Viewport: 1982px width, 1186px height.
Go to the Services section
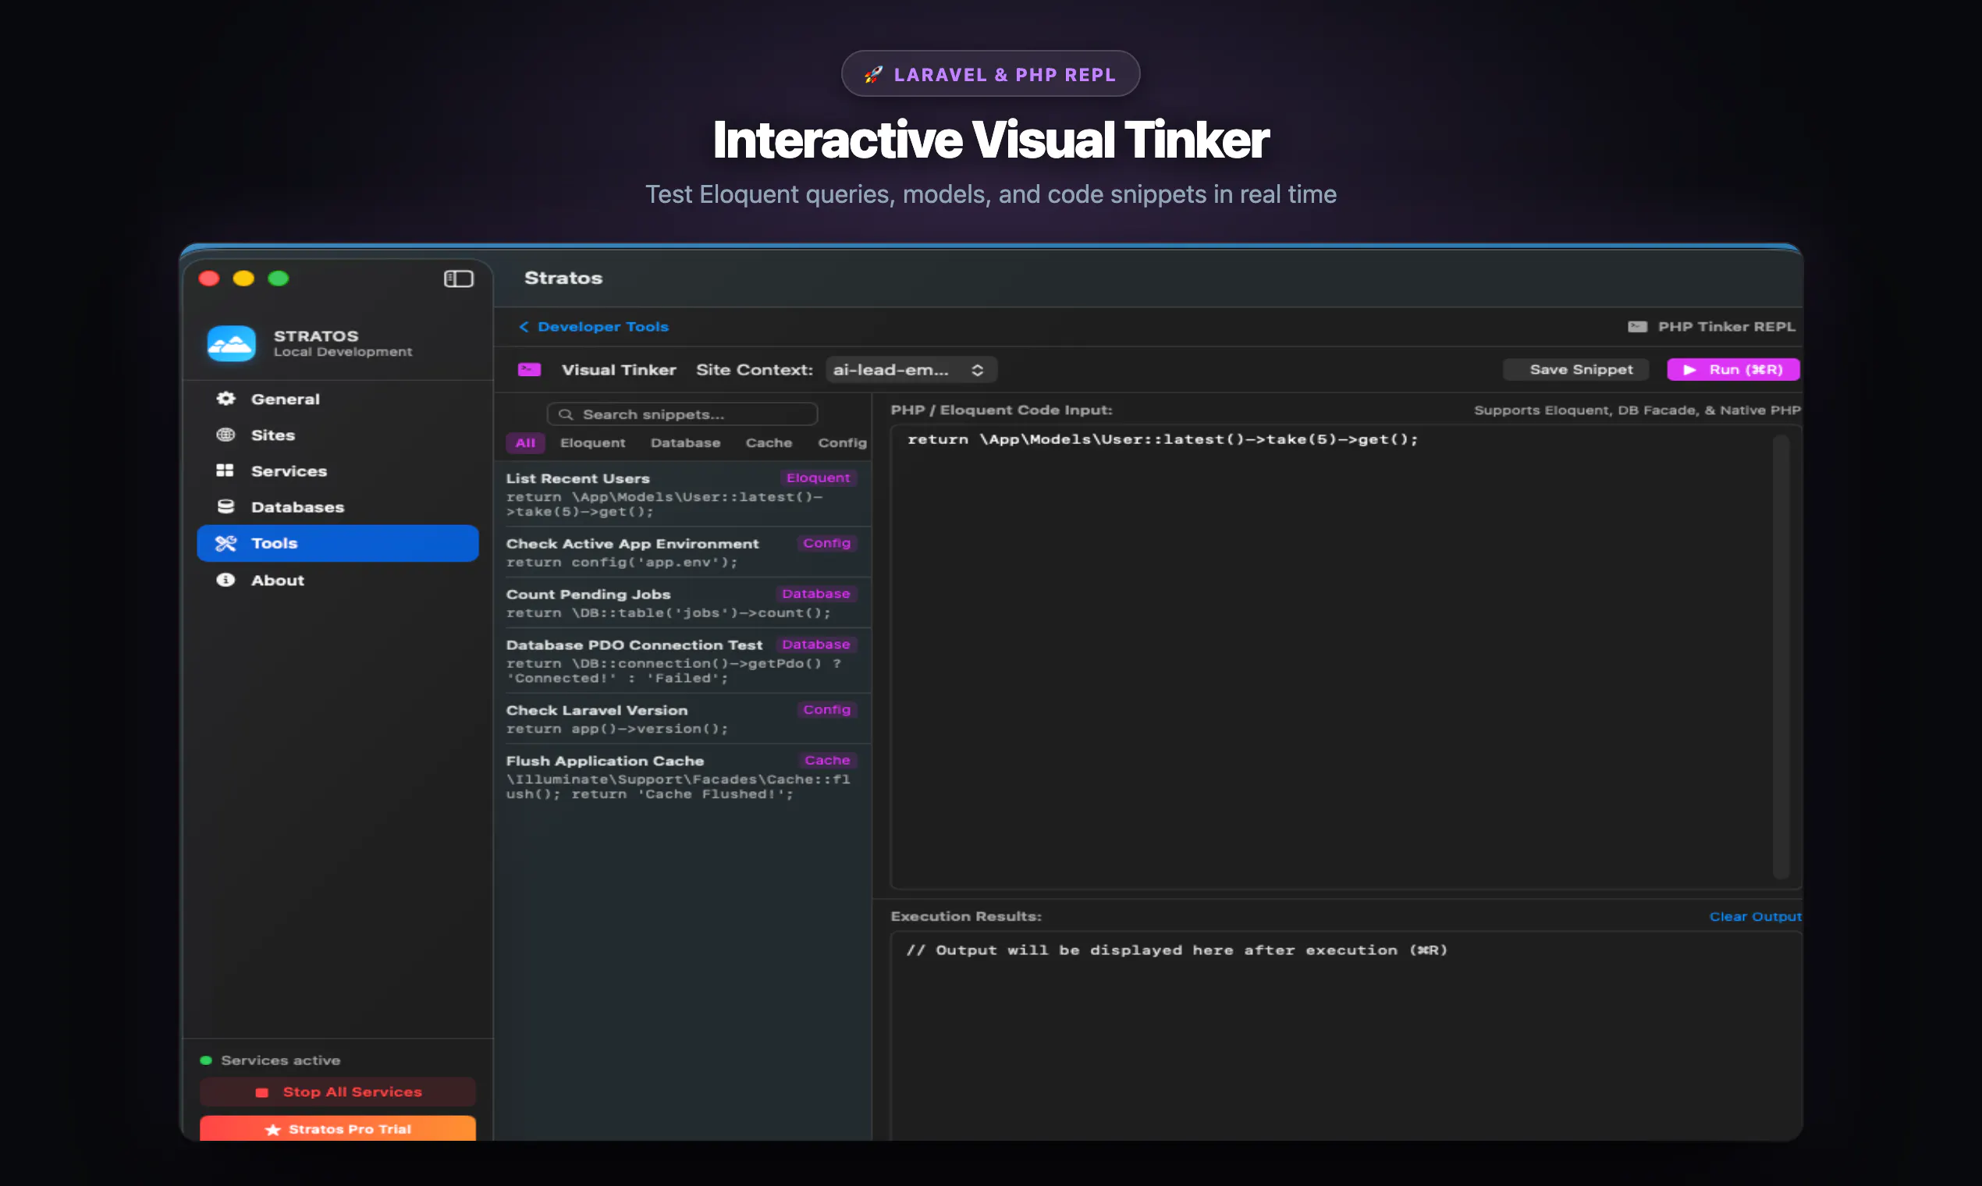coord(337,470)
